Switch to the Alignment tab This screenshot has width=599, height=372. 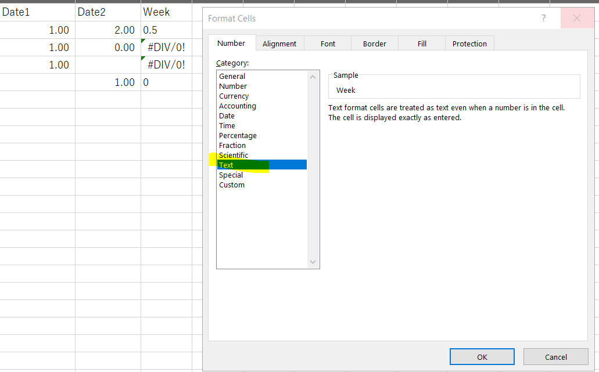(279, 43)
